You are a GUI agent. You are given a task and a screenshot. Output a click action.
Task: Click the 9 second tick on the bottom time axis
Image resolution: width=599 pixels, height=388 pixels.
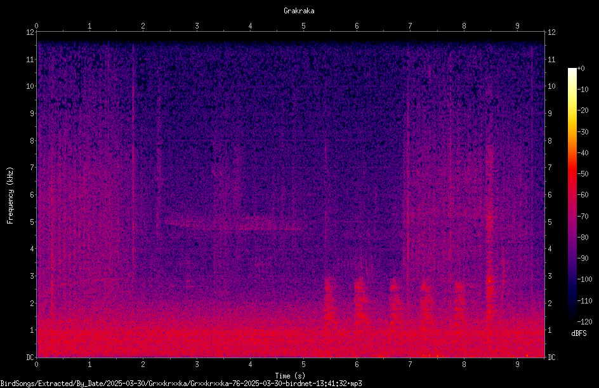517,365
